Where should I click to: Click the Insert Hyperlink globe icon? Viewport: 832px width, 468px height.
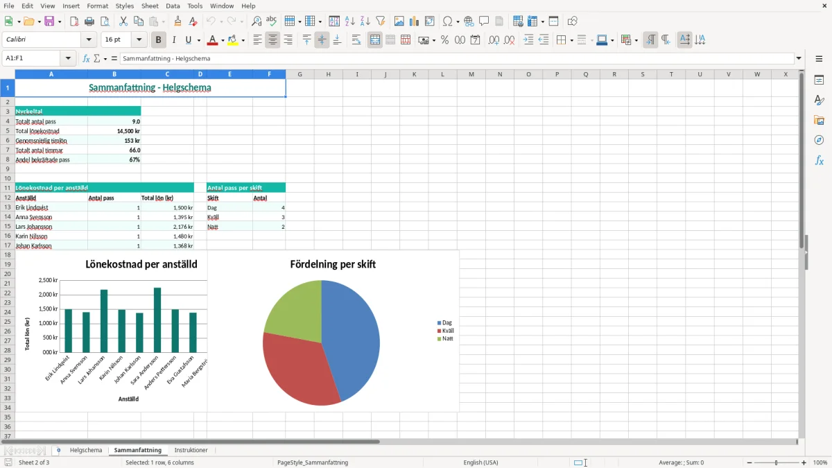(469, 21)
